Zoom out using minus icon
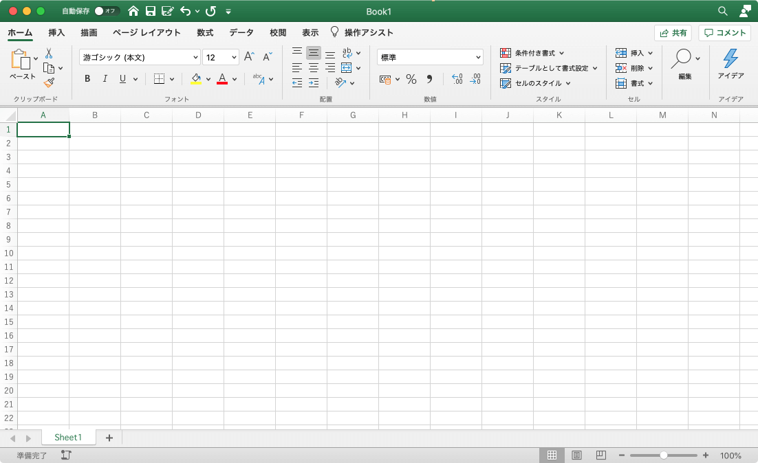 pos(622,455)
